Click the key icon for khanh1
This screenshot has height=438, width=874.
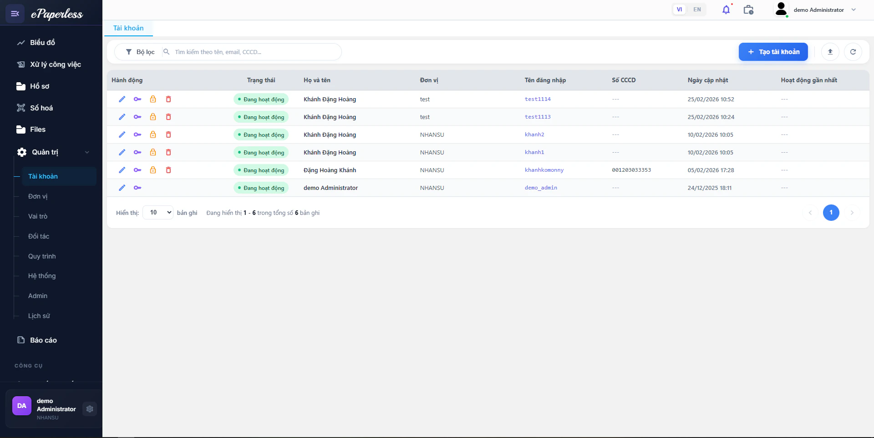137,152
